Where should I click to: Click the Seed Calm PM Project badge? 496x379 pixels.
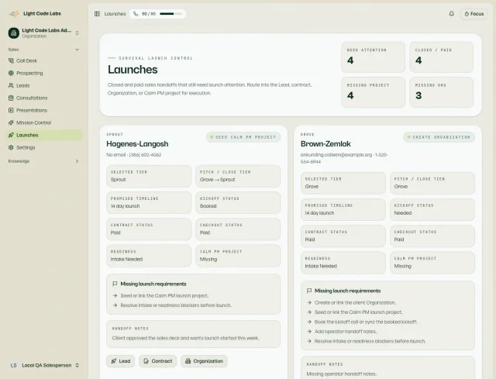(x=243, y=137)
